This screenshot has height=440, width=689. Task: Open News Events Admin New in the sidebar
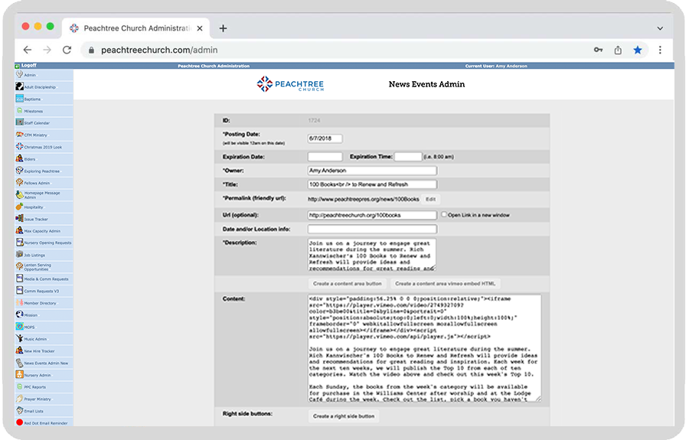coord(46,363)
